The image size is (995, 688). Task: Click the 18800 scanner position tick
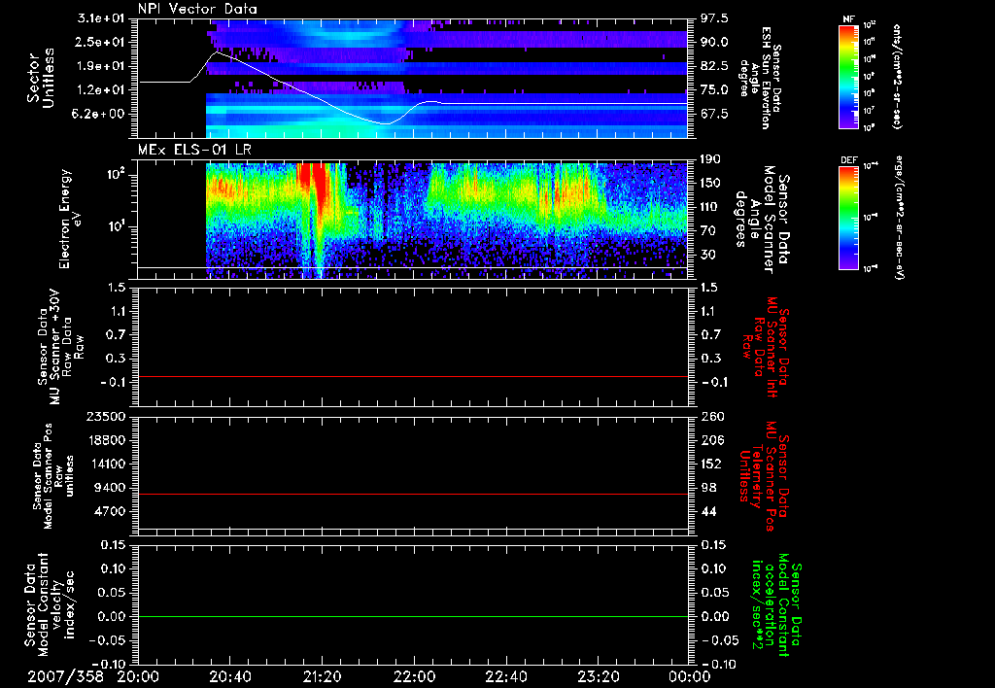106,440
